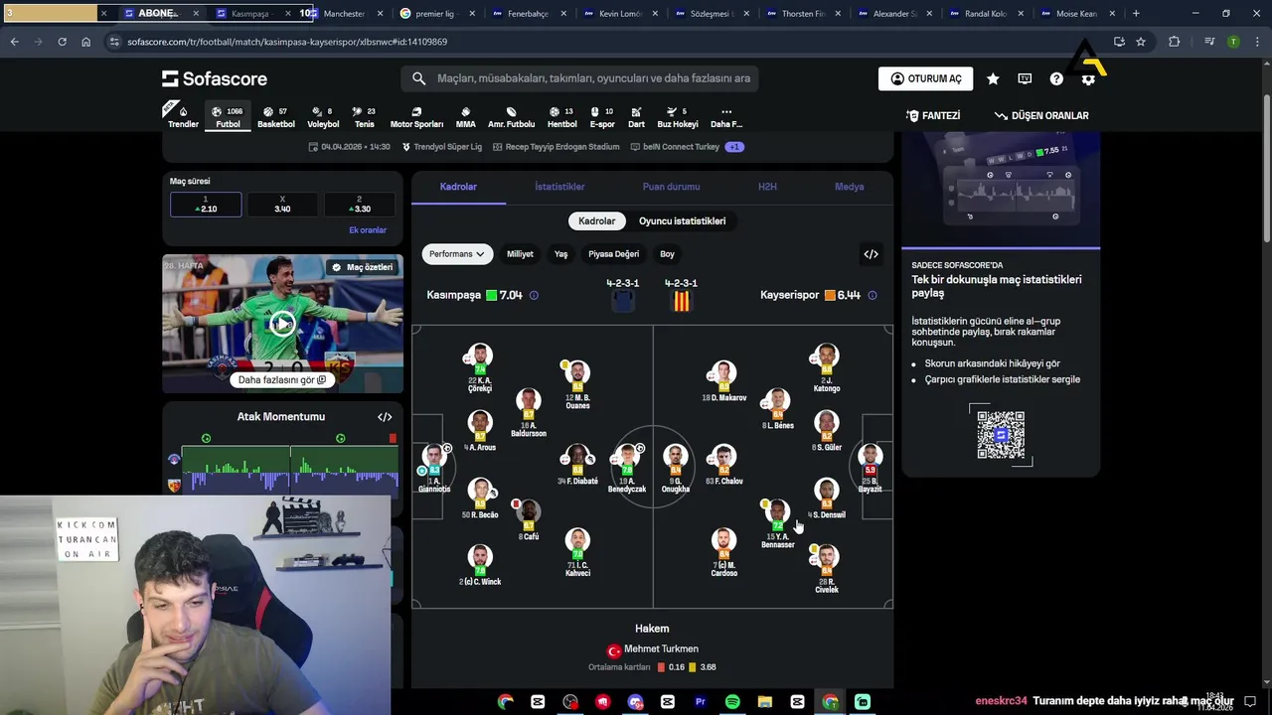The image size is (1272, 715).
Task: Open the Tenis sport category
Action: (x=365, y=117)
